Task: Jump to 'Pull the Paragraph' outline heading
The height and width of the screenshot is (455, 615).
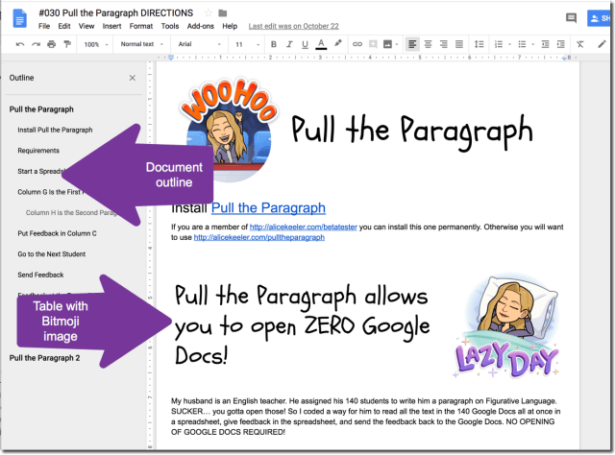Action: coord(41,109)
